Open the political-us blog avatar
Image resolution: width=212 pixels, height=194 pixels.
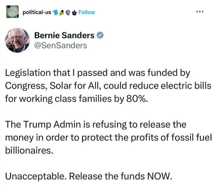(x=12, y=11)
